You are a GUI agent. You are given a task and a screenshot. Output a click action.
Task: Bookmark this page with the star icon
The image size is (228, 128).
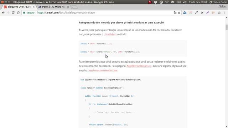pos(179,13)
